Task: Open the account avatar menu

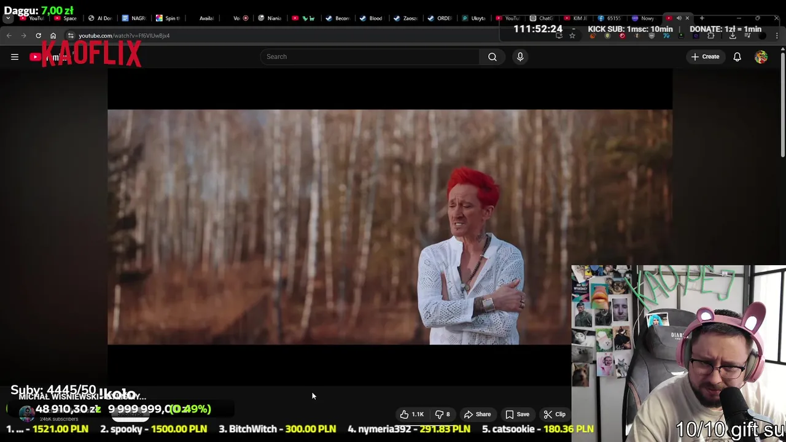Action: point(761,56)
